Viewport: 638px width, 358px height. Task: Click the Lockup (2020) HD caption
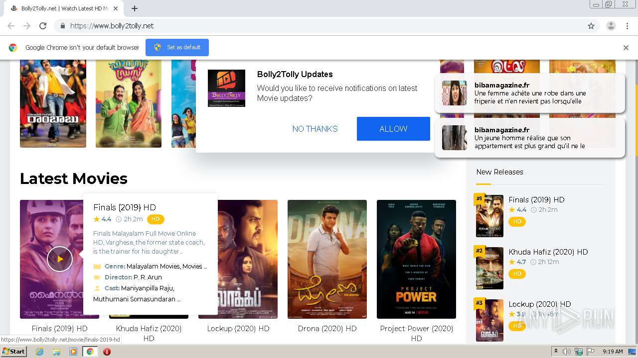pos(238,329)
